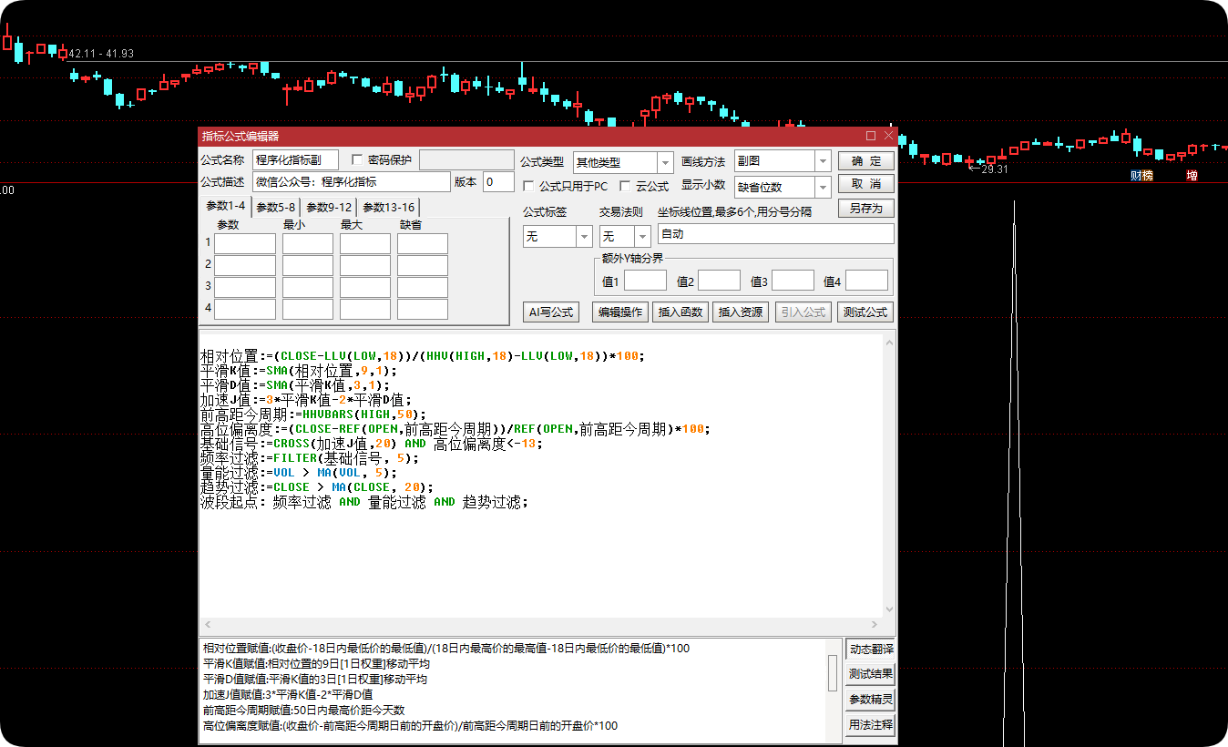The width and height of the screenshot is (1228, 747).
Task: Open the 编辑操作 menu button
Action: click(620, 312)
